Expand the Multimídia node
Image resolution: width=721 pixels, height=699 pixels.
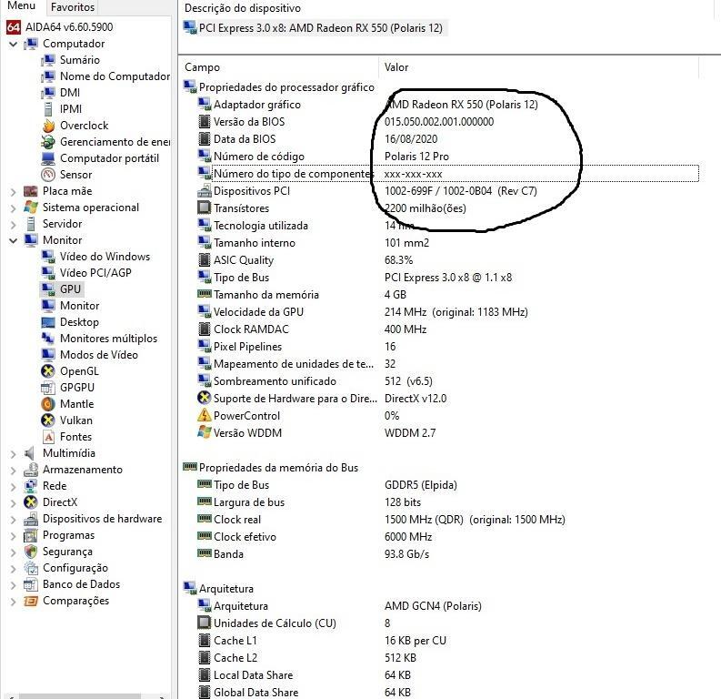coord(14,454)
